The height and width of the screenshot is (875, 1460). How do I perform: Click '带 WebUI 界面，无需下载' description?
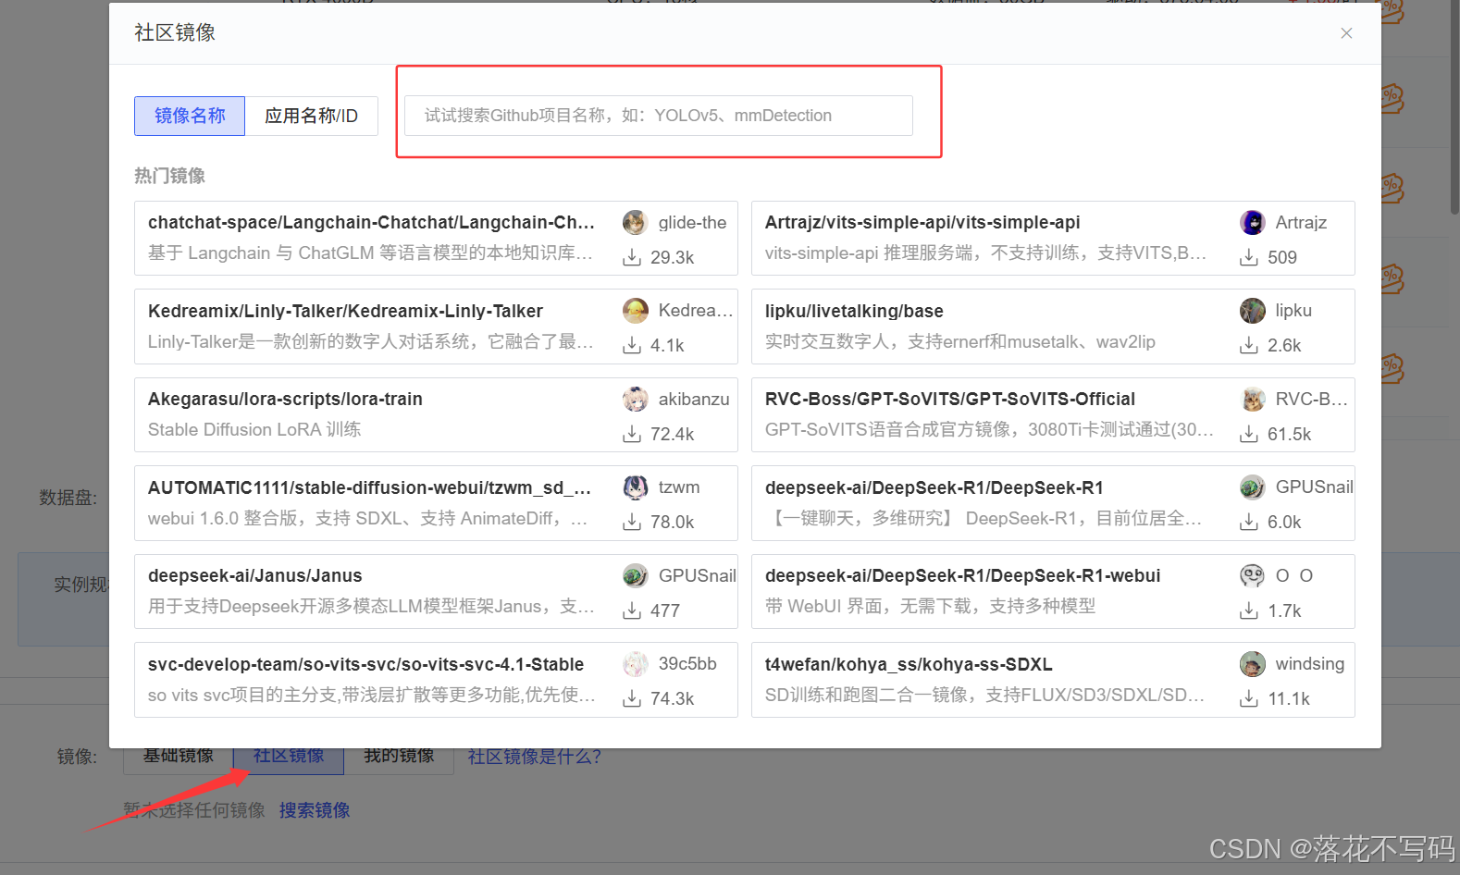[x=930, y=606]
